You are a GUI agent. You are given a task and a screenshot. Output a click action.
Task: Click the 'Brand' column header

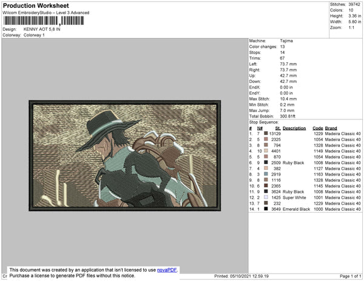click(x=331, y=128)
